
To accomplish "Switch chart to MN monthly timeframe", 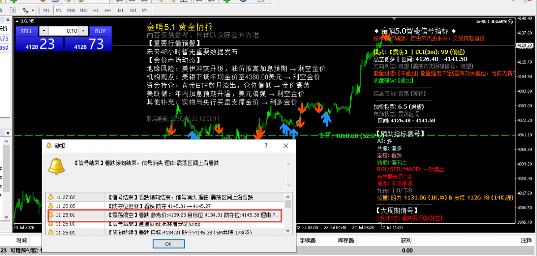I will (145, 10).
